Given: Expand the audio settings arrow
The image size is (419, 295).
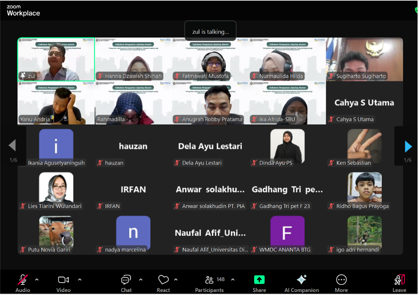Looking at the screenshot, I should point(37,280).
